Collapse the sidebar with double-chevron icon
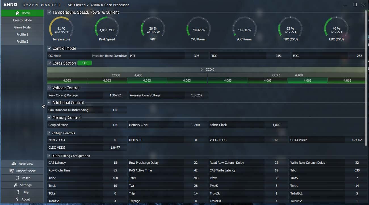The width and height of the screenshot is (369, 205). (44, 106)
